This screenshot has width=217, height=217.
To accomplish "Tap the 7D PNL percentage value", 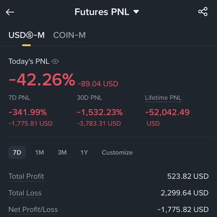I will [x=28, y=112].
